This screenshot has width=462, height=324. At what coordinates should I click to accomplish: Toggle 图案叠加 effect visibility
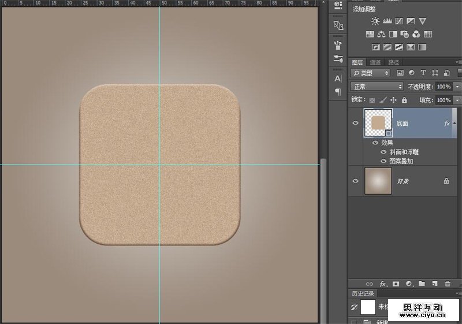(x=383, y=161)
